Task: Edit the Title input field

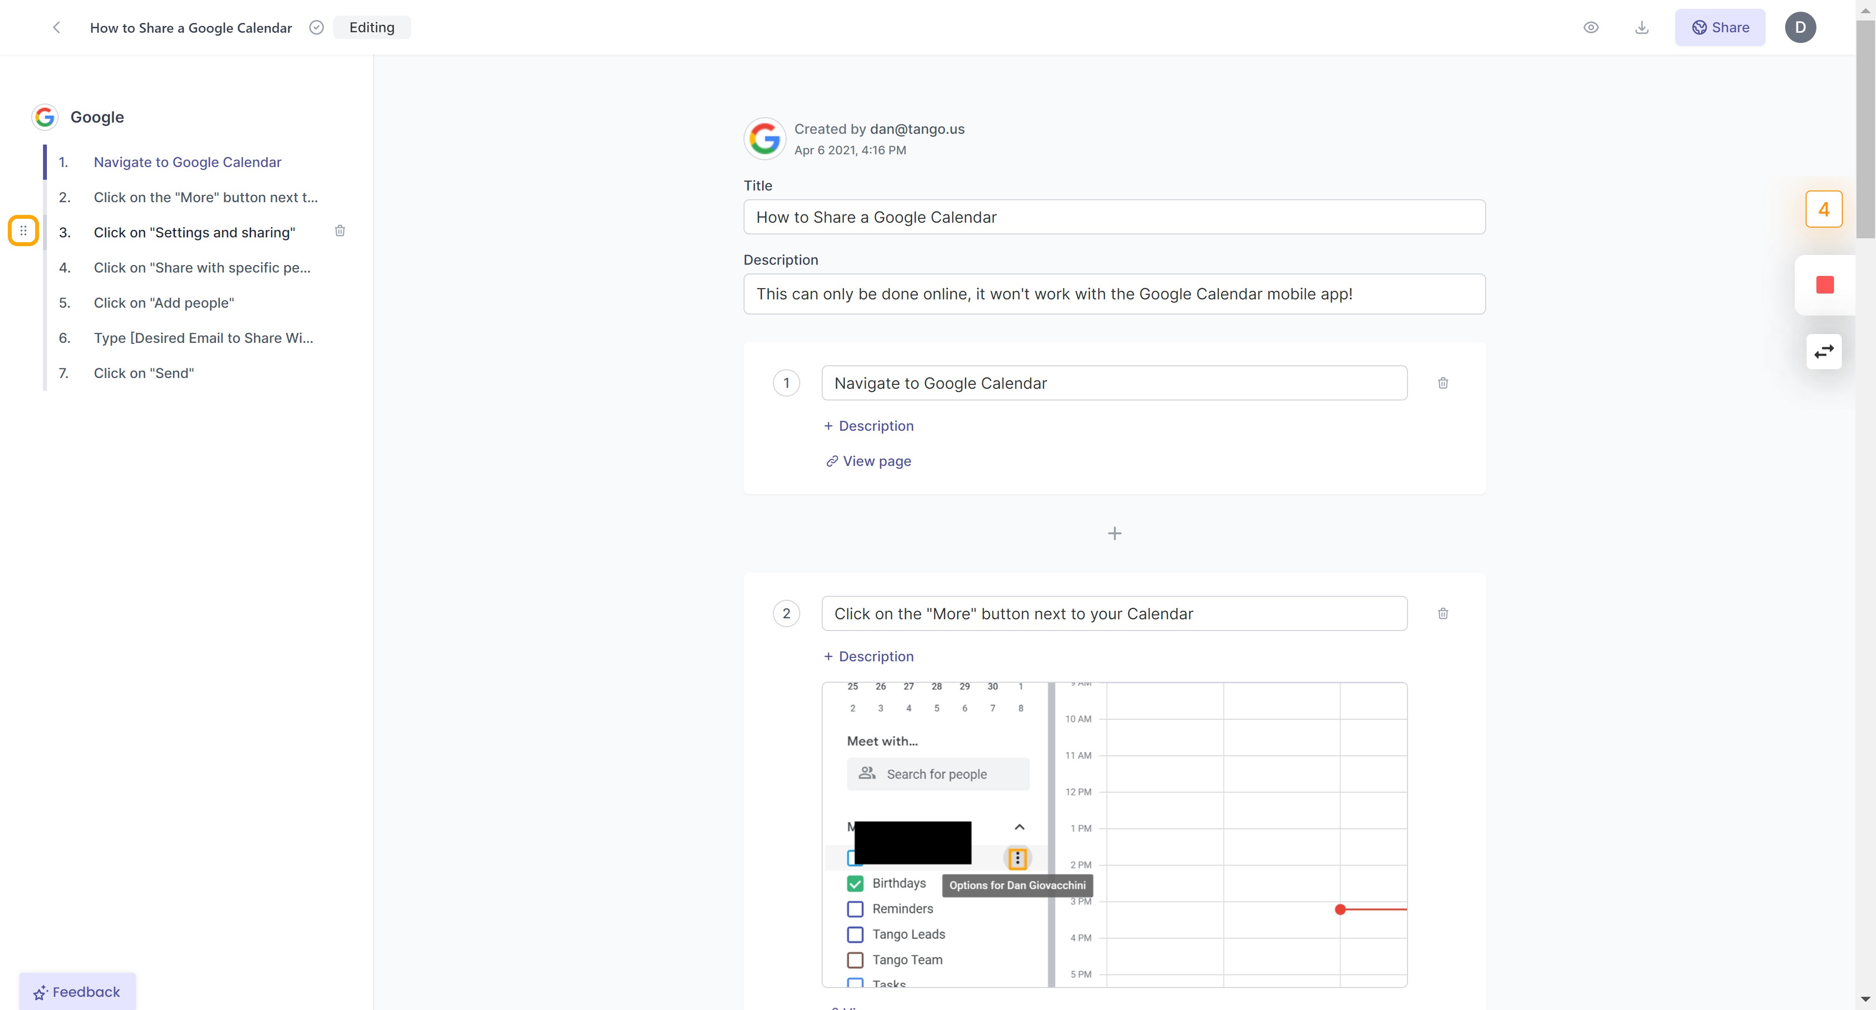Action: click(x=1114, y=217)
